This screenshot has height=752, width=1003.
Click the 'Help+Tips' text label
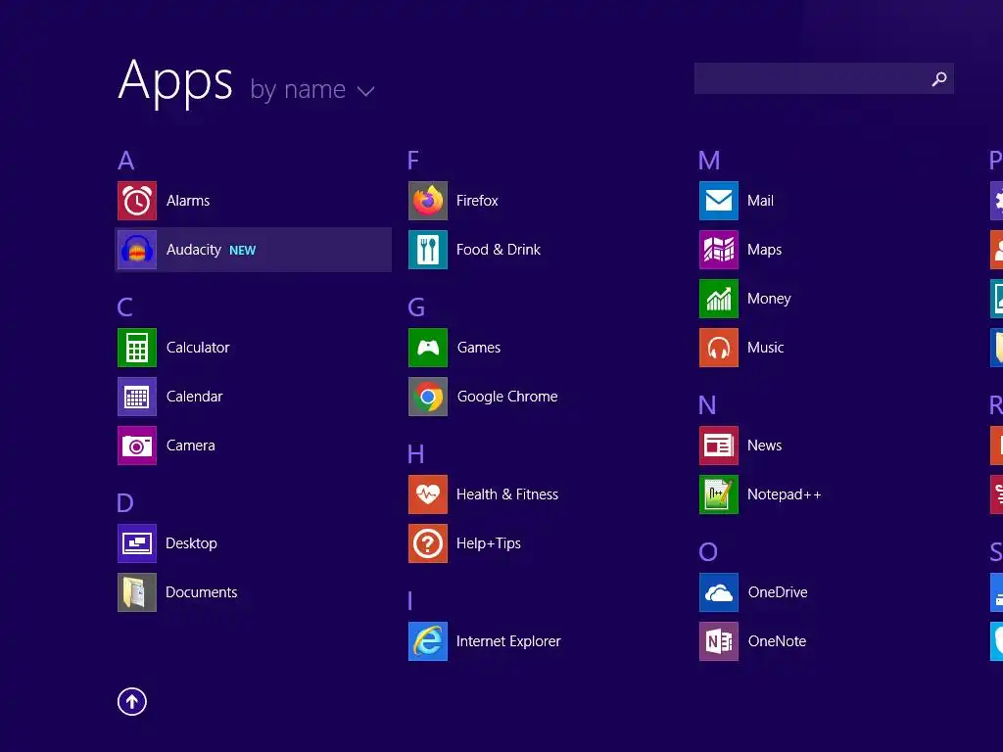[x=489, y=543]
